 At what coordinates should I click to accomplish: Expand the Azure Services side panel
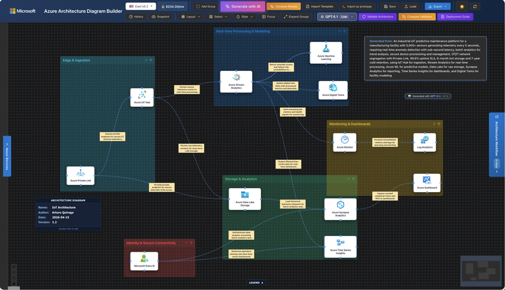point(7,156)
